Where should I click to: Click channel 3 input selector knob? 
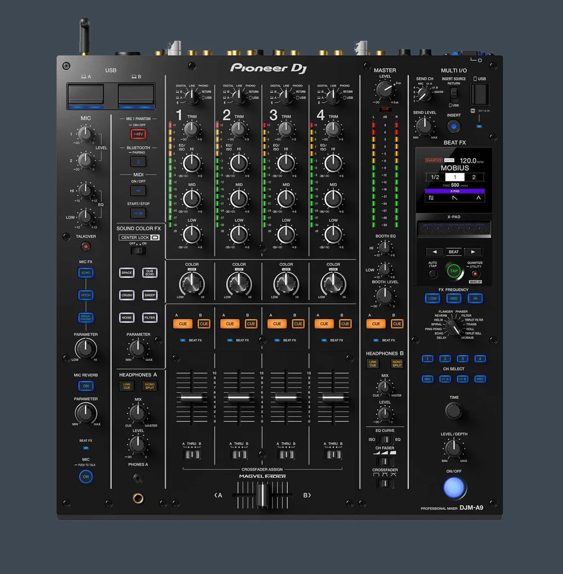click(x=285, y=97)
